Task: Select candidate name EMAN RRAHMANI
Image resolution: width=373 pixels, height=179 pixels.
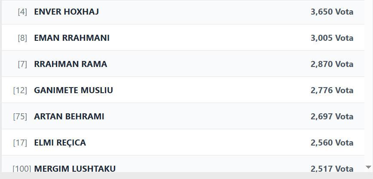Action: (71, 38)
